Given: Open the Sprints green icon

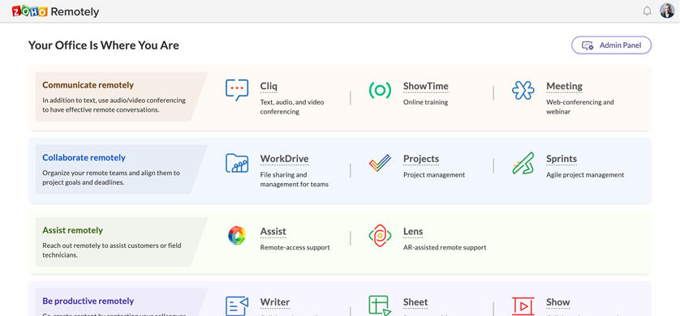Looking at the screenshot, I should coord(523,163).
